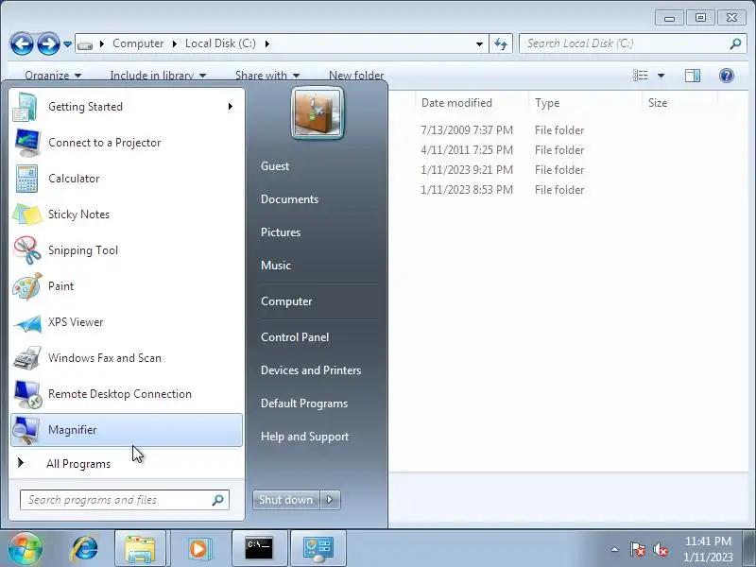Open Guest user folder
756x567 pixels.
pyautogui.click(x=275, y=166)
